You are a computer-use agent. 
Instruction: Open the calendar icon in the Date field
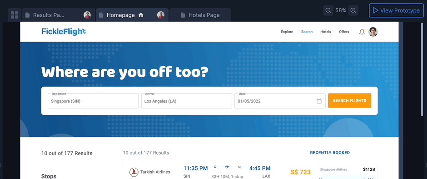click(319, 101)
